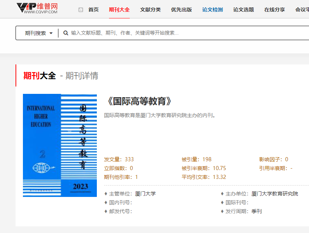Screen dimensions: 309x233
Task: Expand the 期刊搜索 search type dropdown
Action: coord(38,33)
